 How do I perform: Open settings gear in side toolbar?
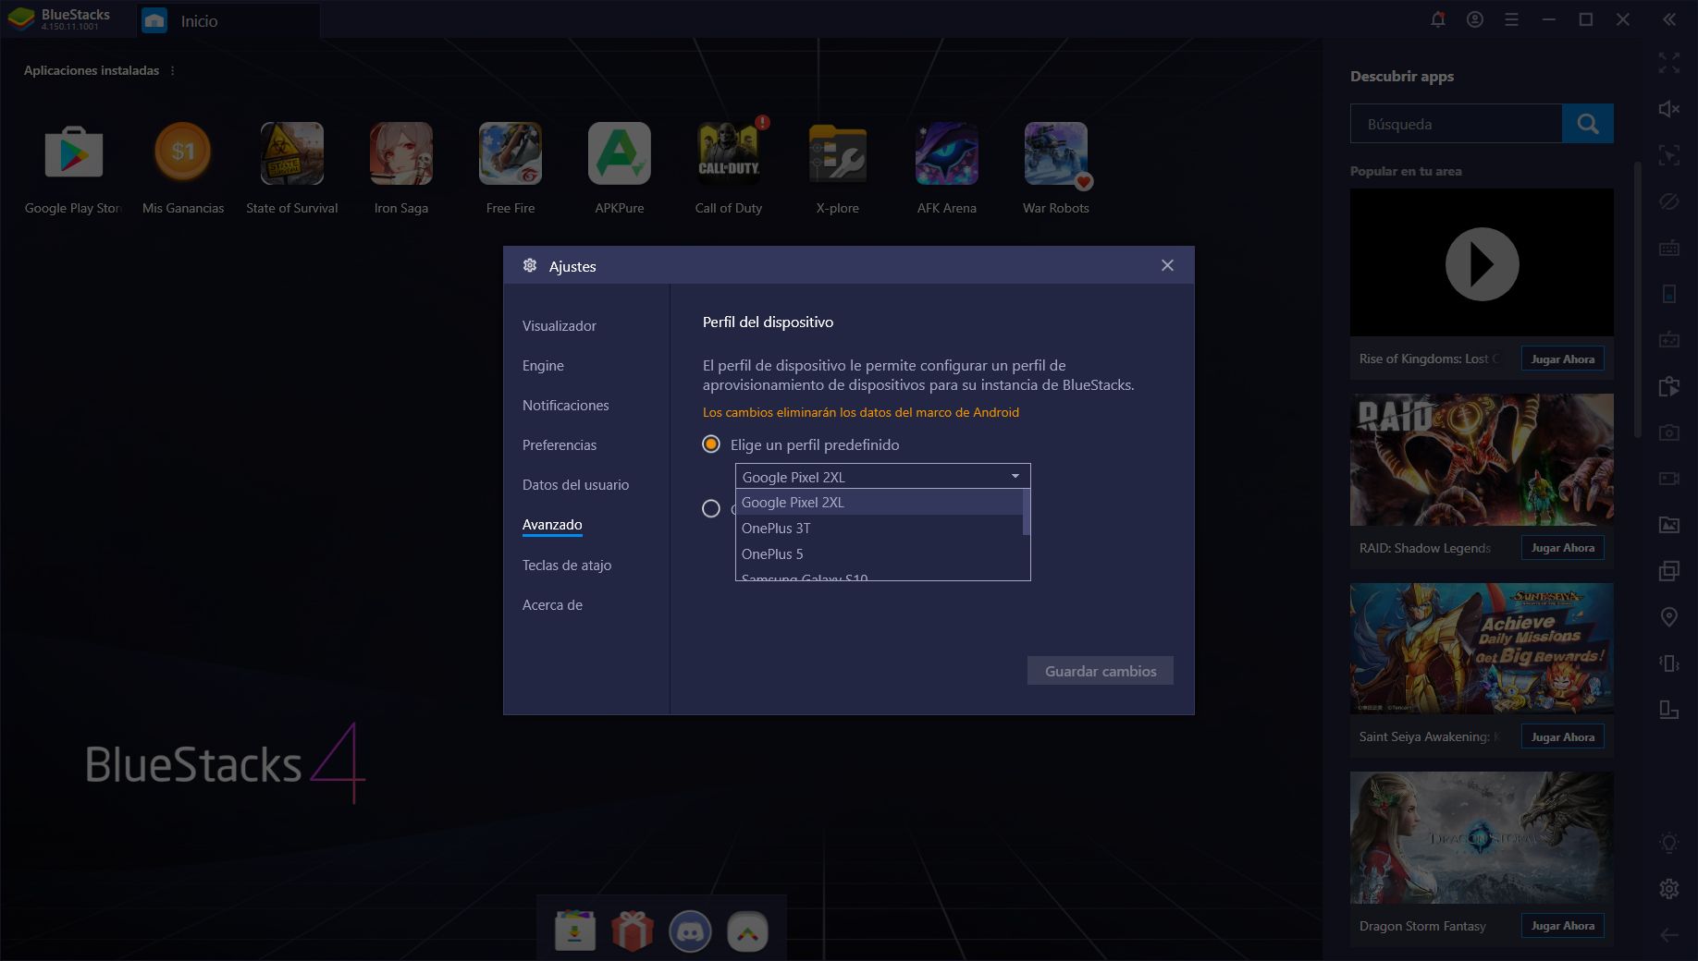1669,889
